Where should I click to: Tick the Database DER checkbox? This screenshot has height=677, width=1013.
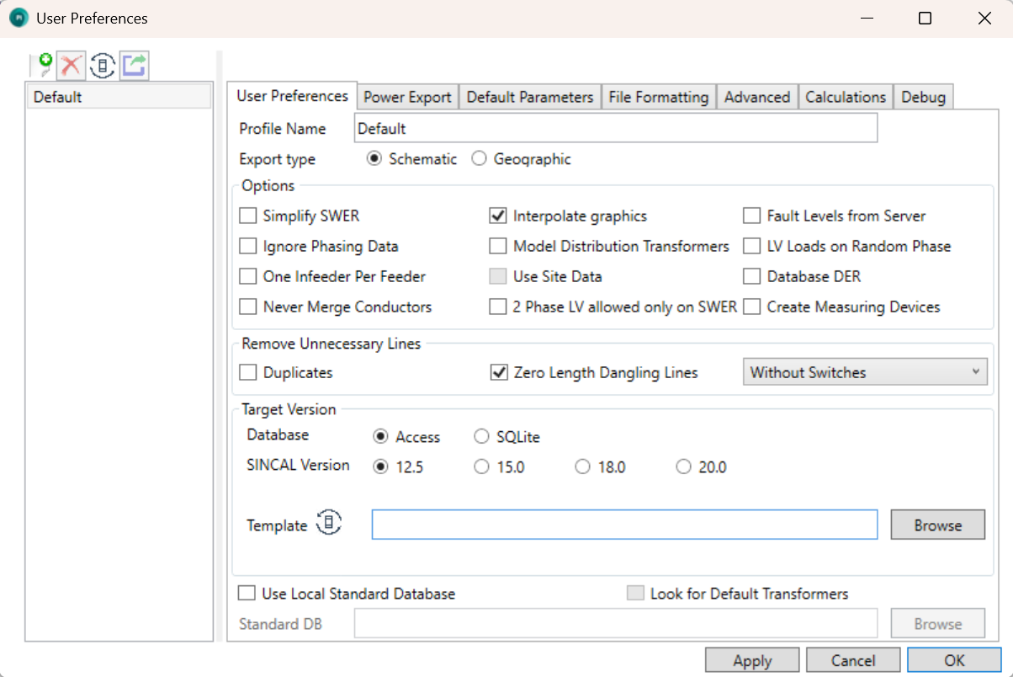[752, 277]
